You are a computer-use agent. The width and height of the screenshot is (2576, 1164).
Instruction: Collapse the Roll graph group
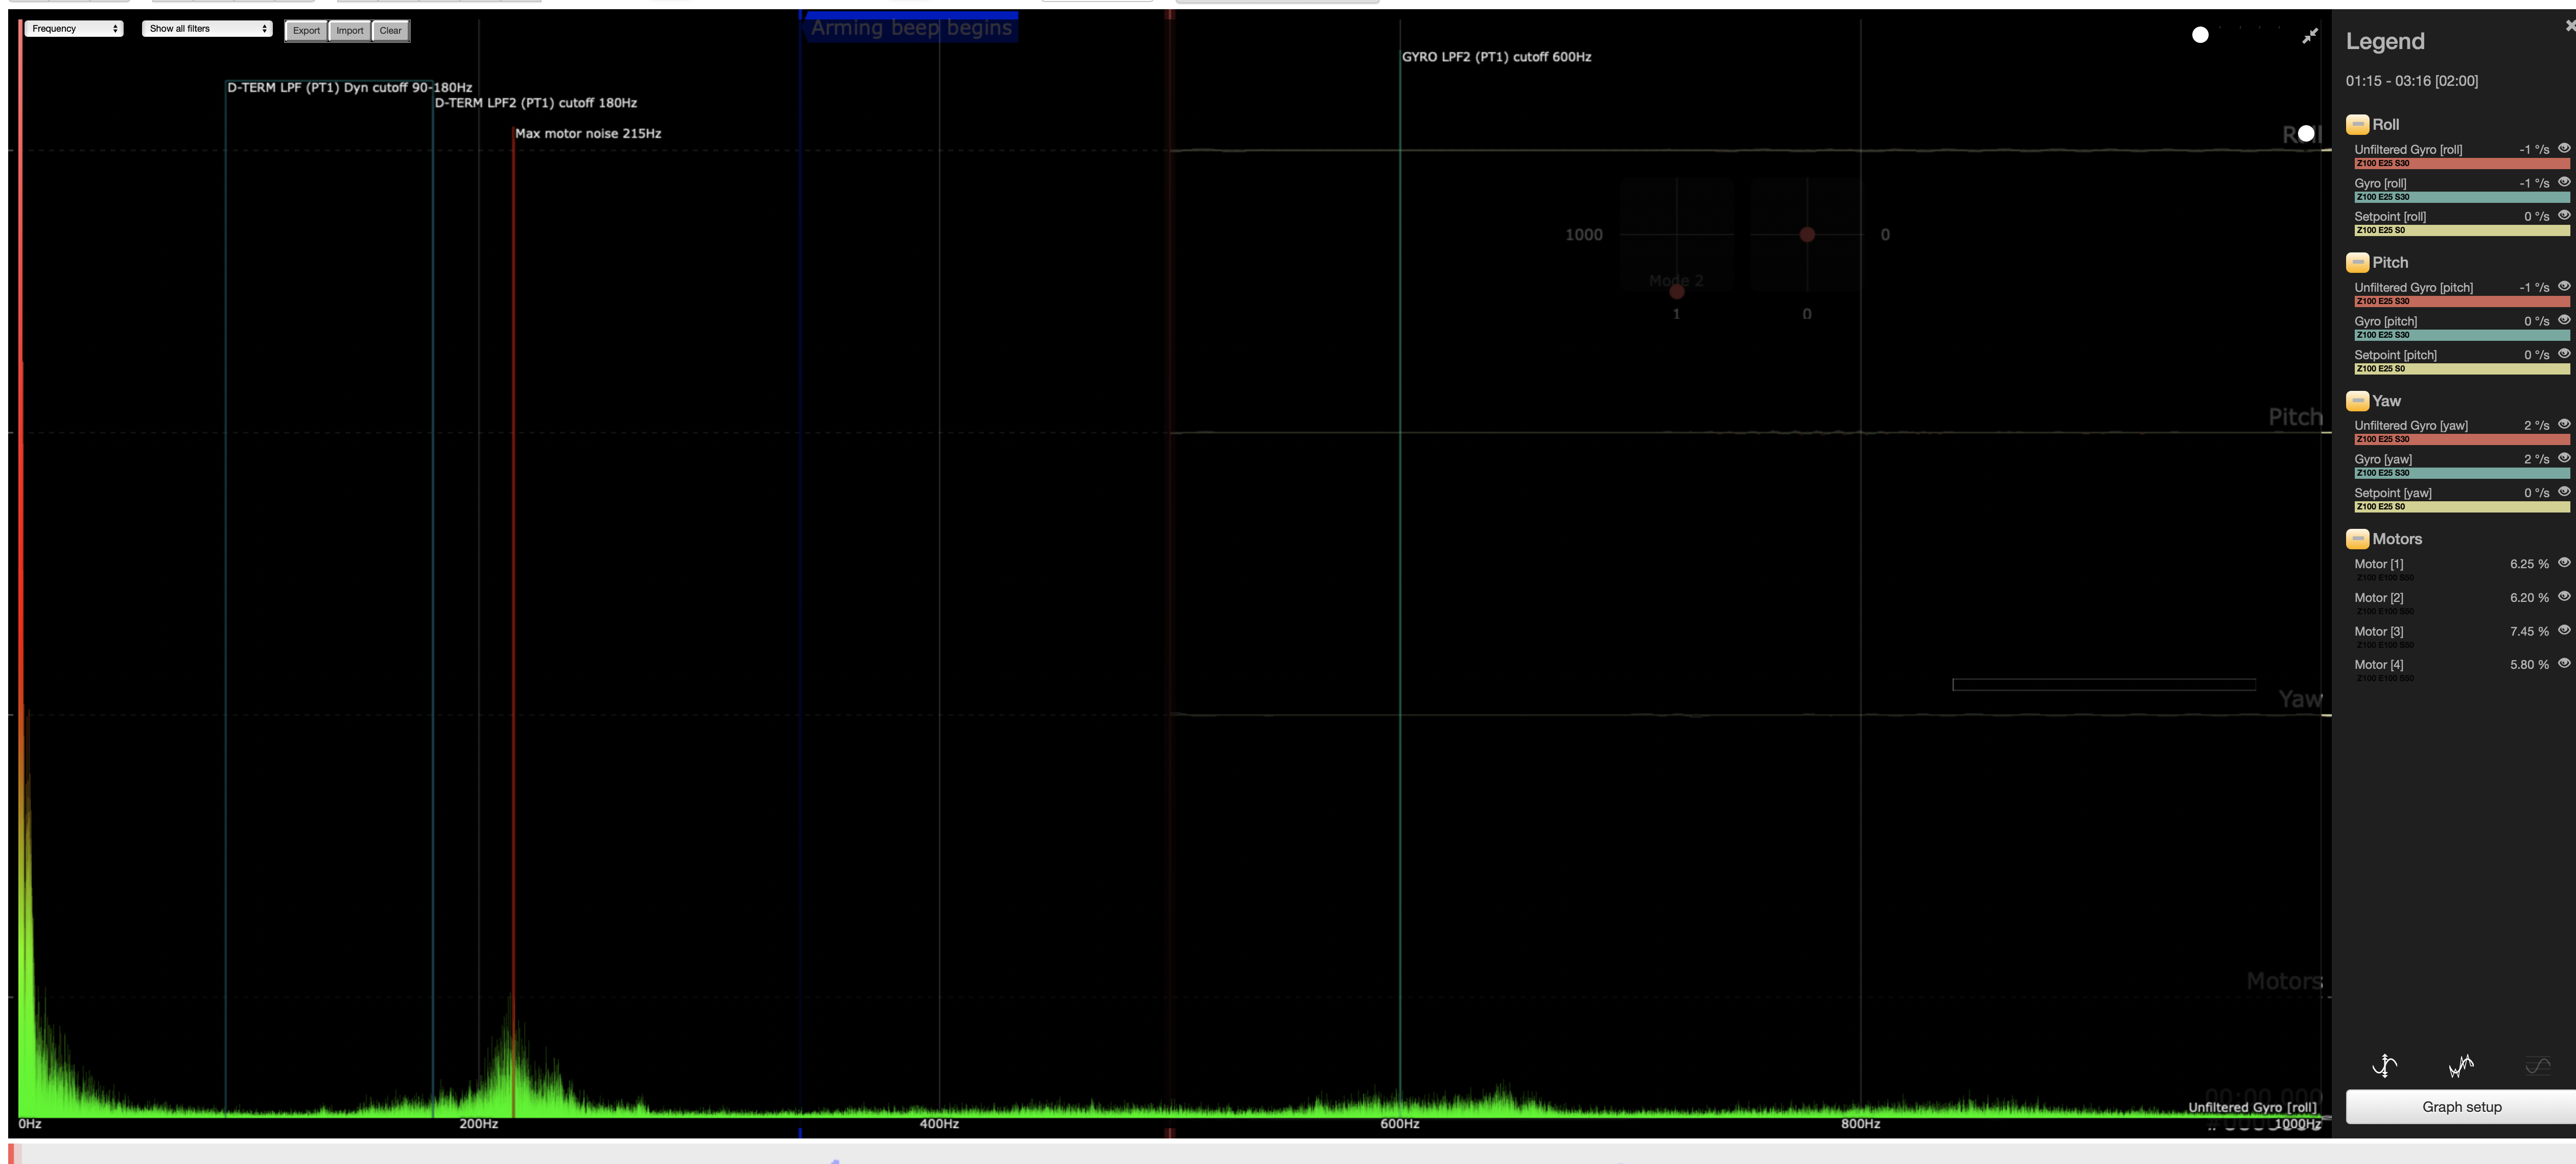pos(2357,124)
